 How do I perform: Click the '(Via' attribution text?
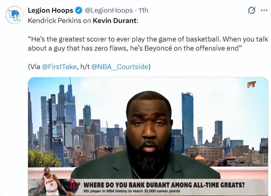[x=34, y=67]
